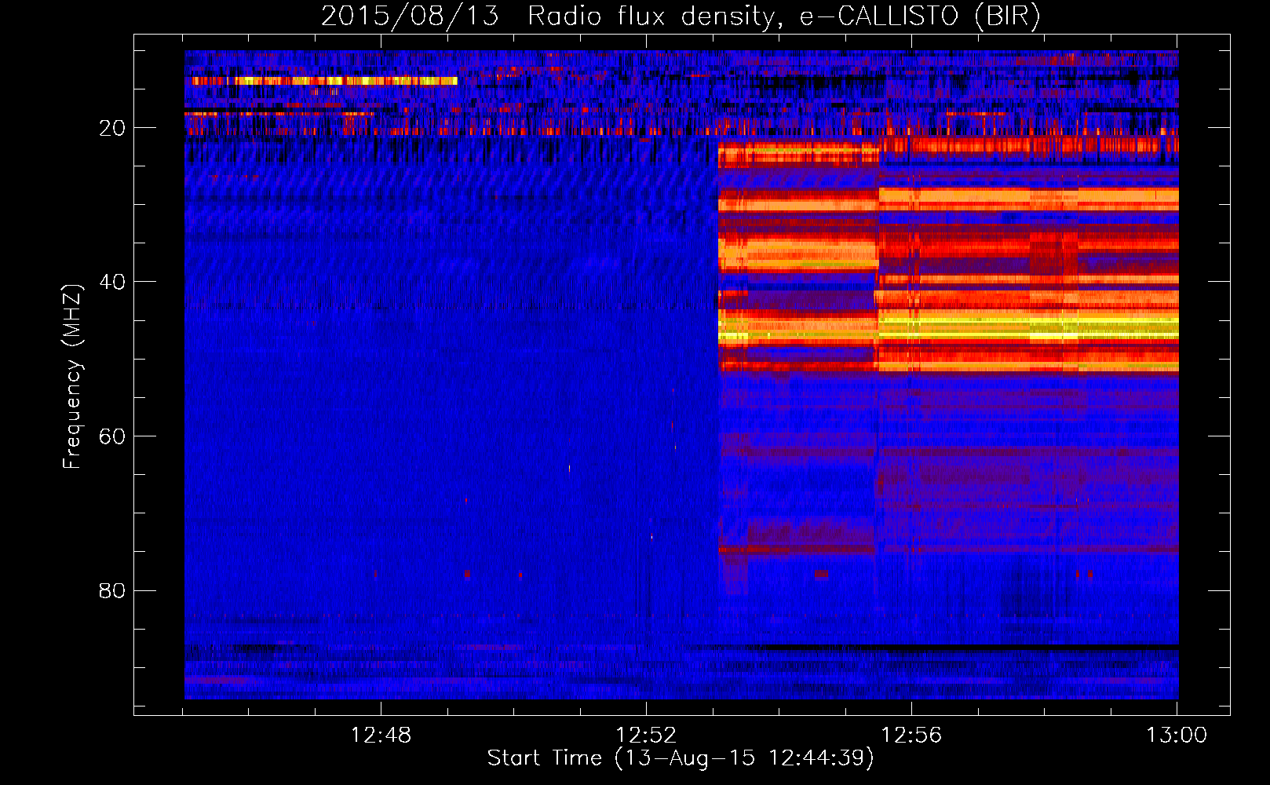Click the '12:56' time tick label
1270x785 pixels.
(x=911, y=736)
